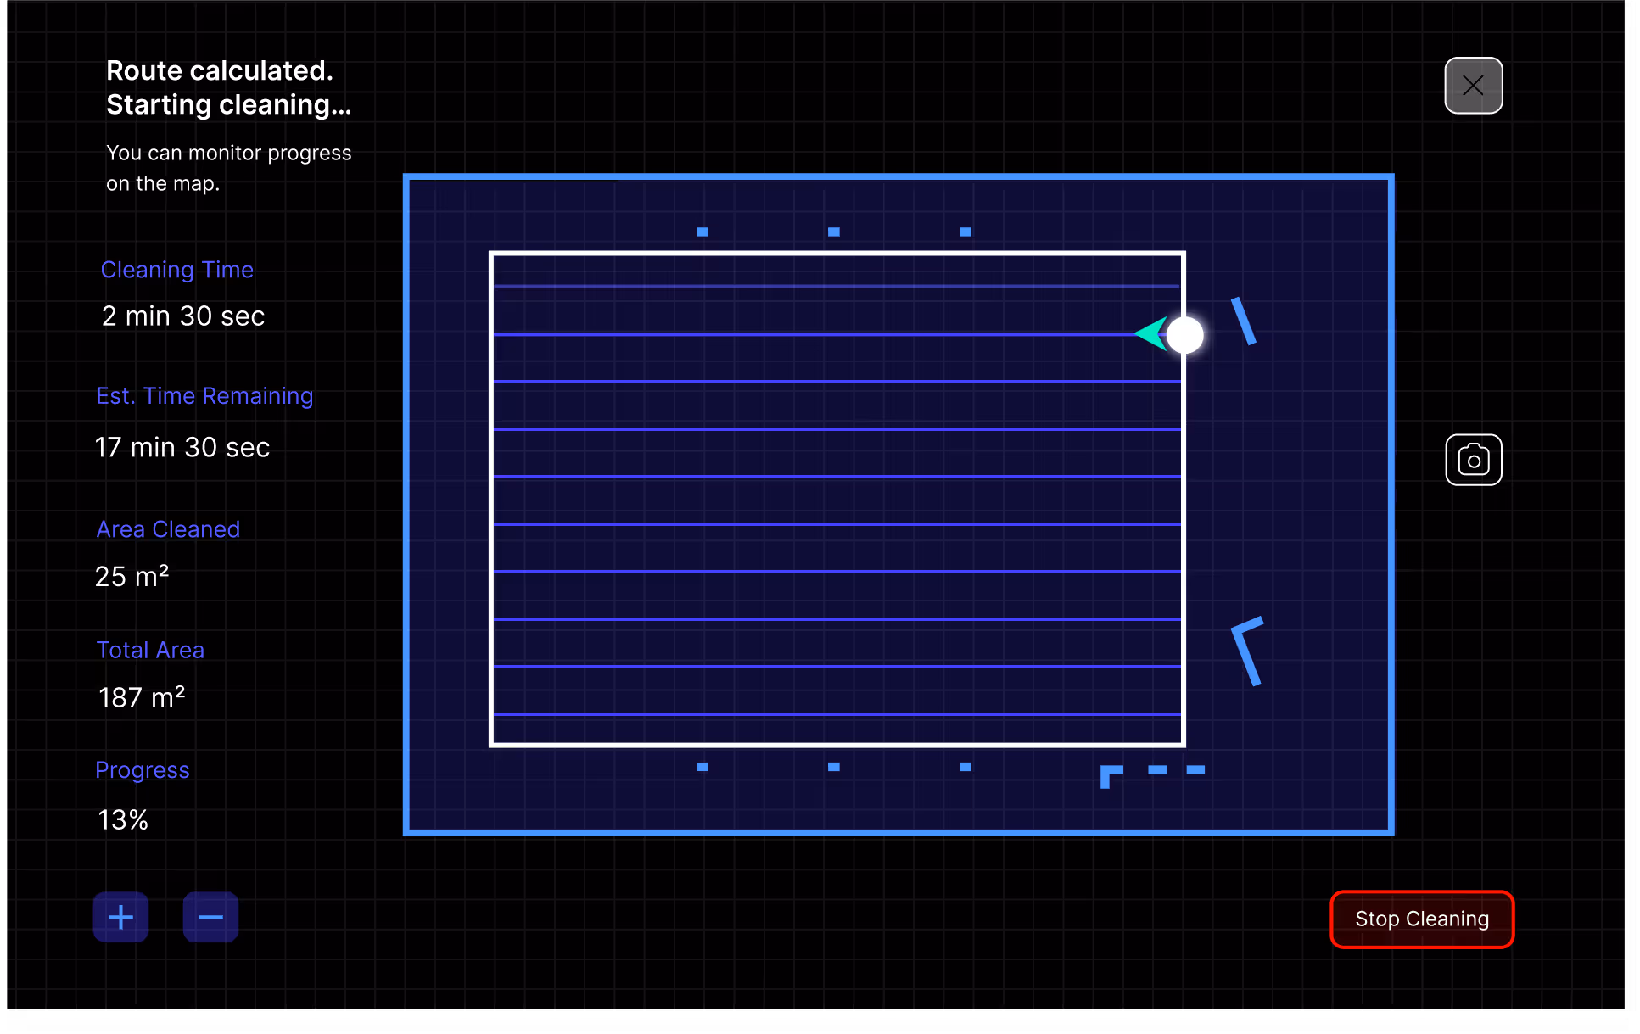Click the 17 min 30 sec value
The height and width of the screenshot is (1034, 1640).
[182, 447]
